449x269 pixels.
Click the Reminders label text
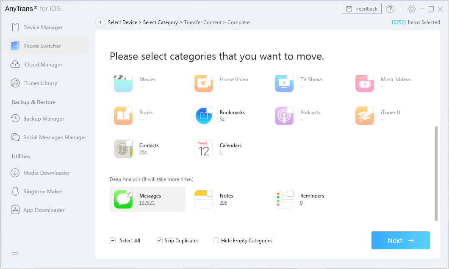tap(312, 195)
